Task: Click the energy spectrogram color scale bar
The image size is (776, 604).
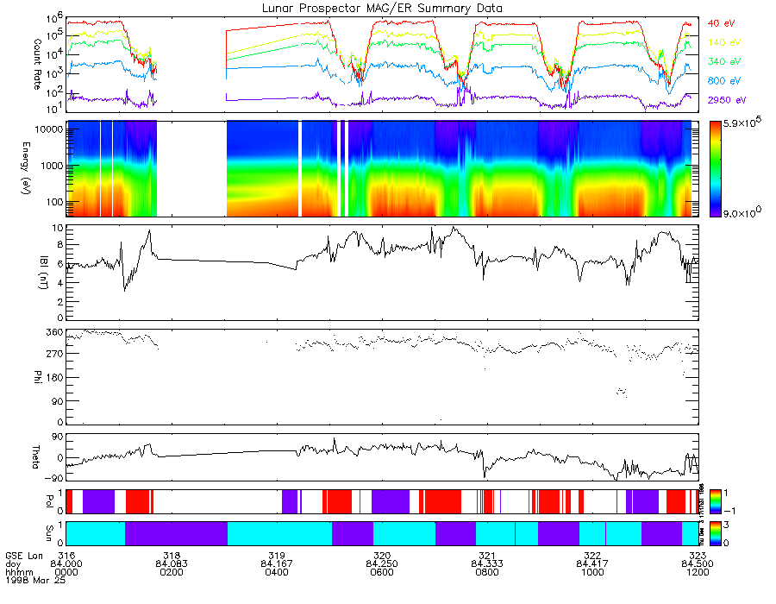Action: 715,169
